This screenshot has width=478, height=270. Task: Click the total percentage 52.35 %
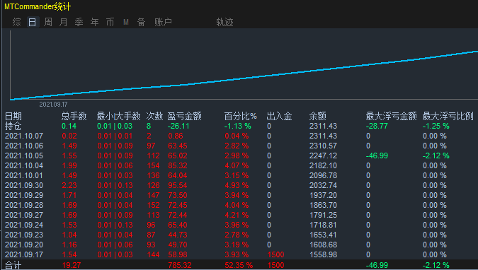pyautogui.click(x=239, y=265)
